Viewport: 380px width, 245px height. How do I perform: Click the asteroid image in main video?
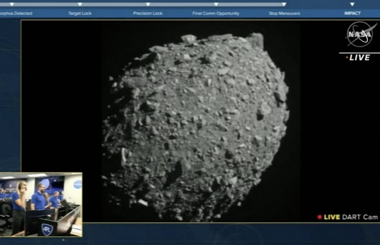196,127
